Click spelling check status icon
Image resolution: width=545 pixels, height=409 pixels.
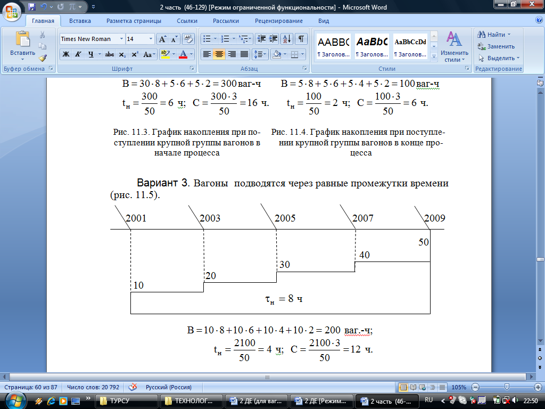(133, 387)
